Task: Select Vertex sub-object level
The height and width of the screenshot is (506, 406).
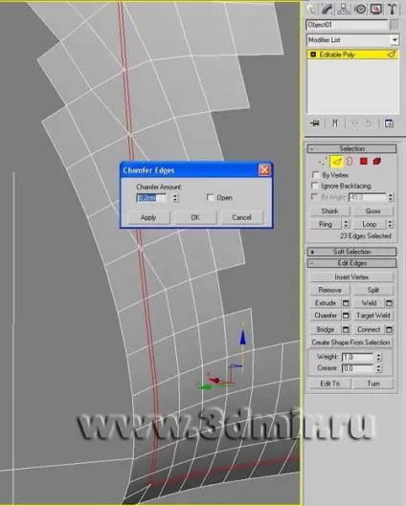Action: [x=323, y=161]
